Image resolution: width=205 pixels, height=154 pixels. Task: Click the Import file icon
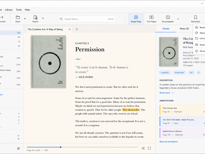pos(35,17)
